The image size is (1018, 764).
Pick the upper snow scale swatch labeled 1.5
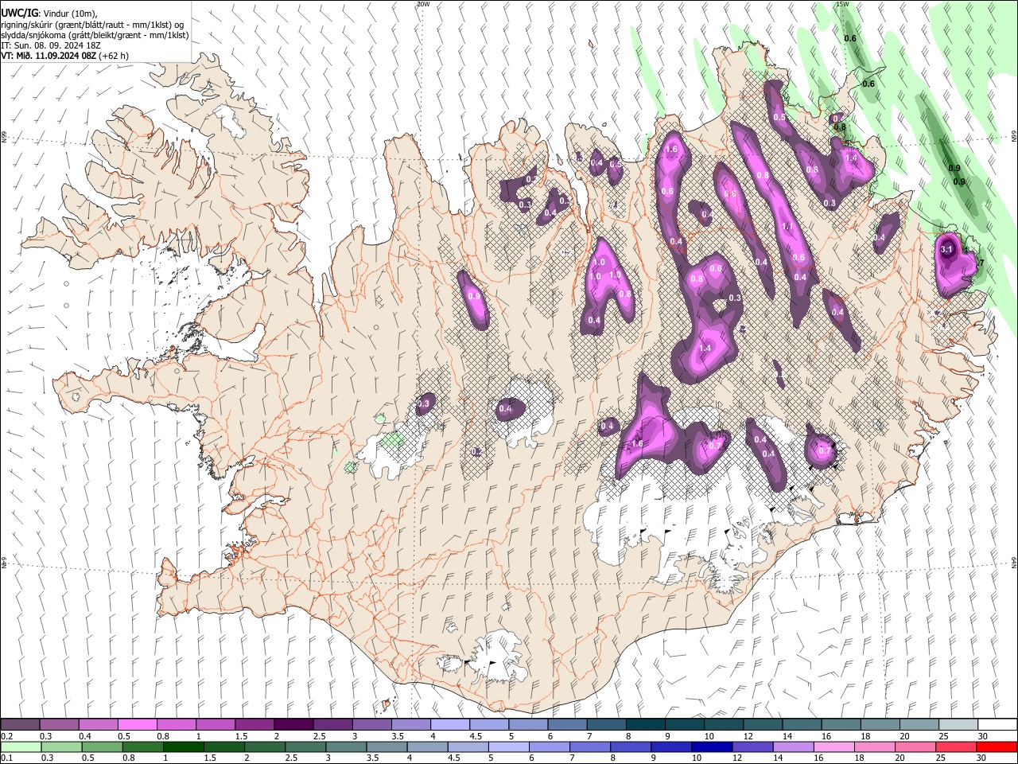(254, 724)
